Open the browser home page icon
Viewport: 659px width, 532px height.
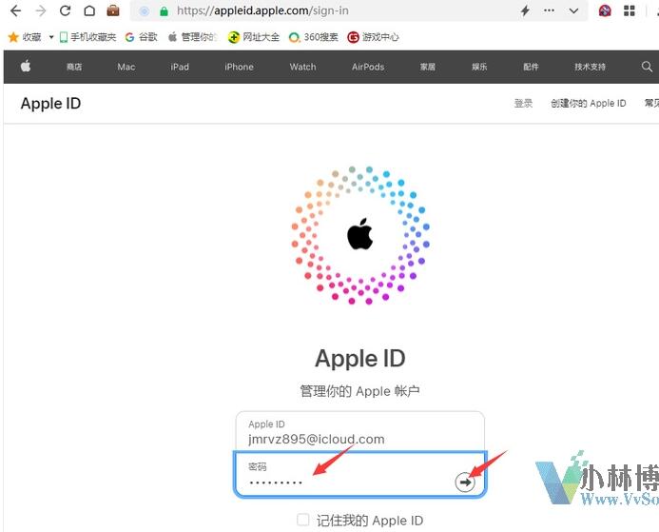89,10
